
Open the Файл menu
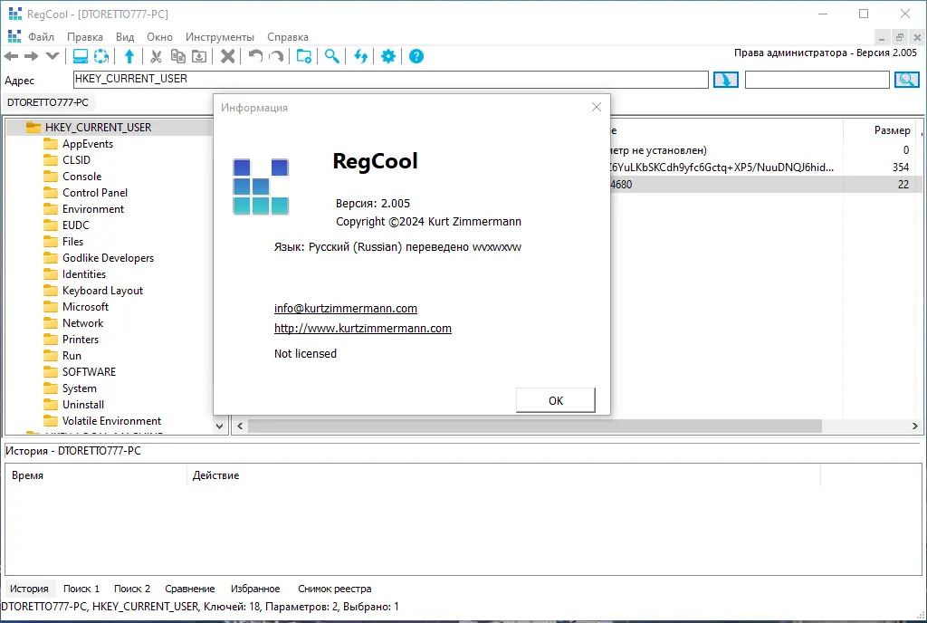[x=42, y=36]
